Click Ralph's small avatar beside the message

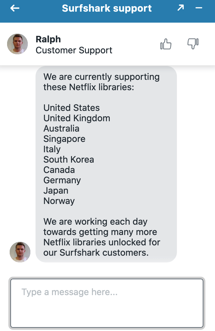click(x=20, y=252)
